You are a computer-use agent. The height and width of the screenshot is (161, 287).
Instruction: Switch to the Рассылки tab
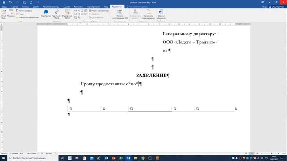point(78,7)
